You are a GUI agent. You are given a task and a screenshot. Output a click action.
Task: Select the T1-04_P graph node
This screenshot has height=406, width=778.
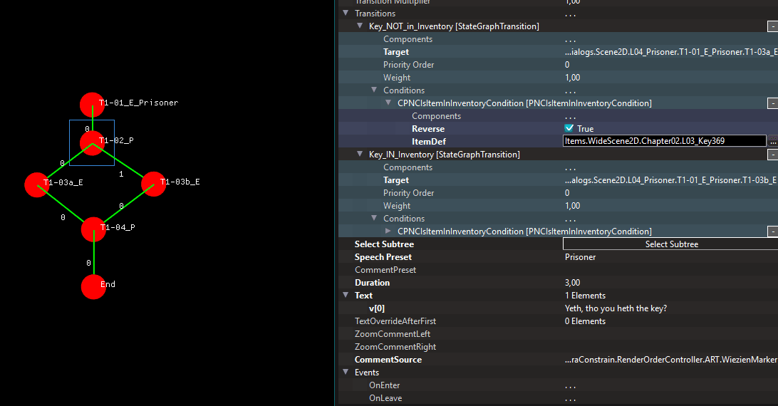(94, 229)
